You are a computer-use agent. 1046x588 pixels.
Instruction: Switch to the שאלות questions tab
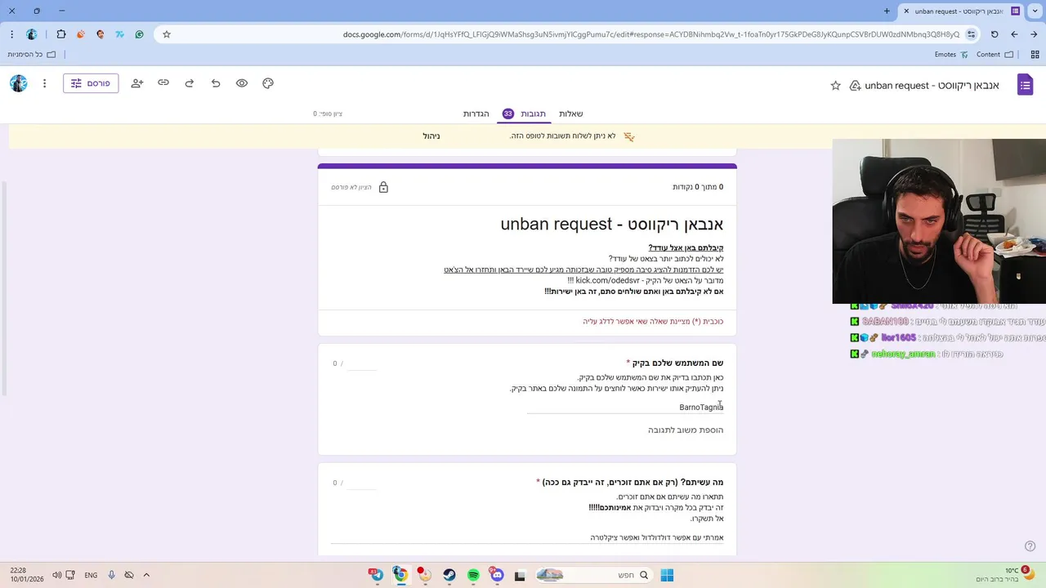coord(570,114)
